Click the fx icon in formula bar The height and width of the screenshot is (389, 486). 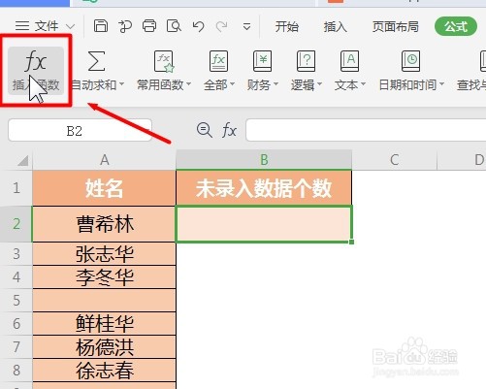point(229,130)
